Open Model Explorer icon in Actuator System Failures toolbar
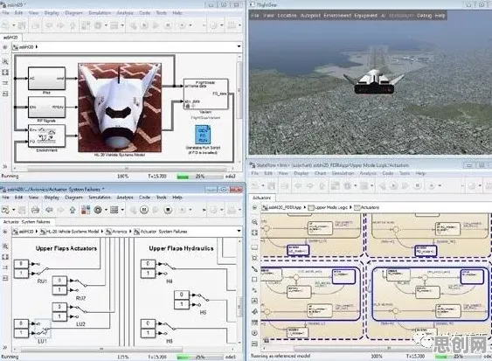 [114, 210]
